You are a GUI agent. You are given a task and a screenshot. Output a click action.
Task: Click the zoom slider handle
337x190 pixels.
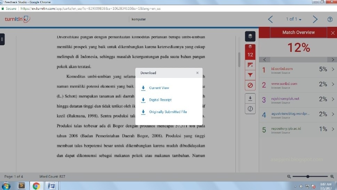308,176
